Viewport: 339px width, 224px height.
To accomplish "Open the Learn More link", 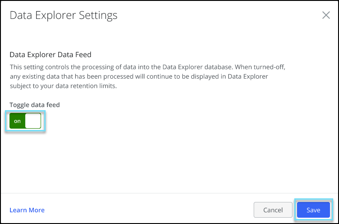I will tap(27, 210).
